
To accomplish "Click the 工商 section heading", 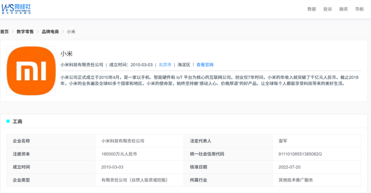I will coord(17,122).
